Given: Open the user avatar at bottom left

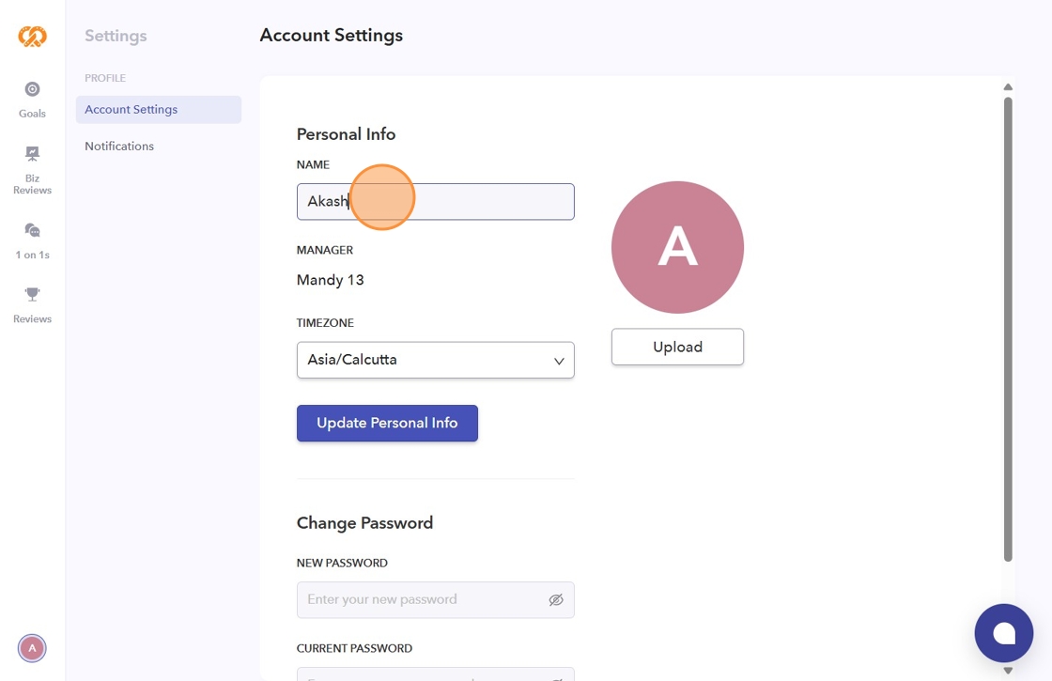Looking at the screenshot, I should [x=32, y=648].
